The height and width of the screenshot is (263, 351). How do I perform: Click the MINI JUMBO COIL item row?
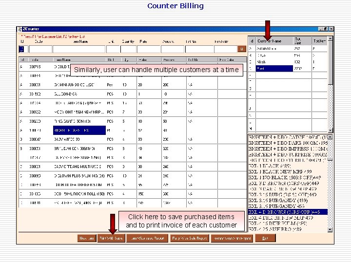pyautogui.click(x=133, y=85)
